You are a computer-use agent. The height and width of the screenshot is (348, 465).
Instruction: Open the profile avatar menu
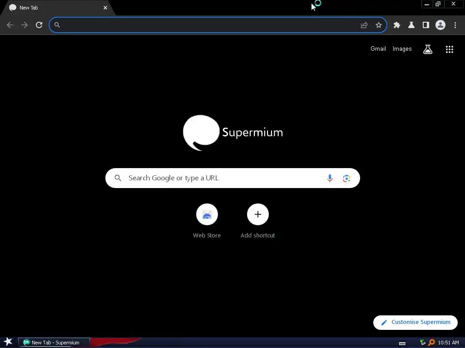(440, 25)
